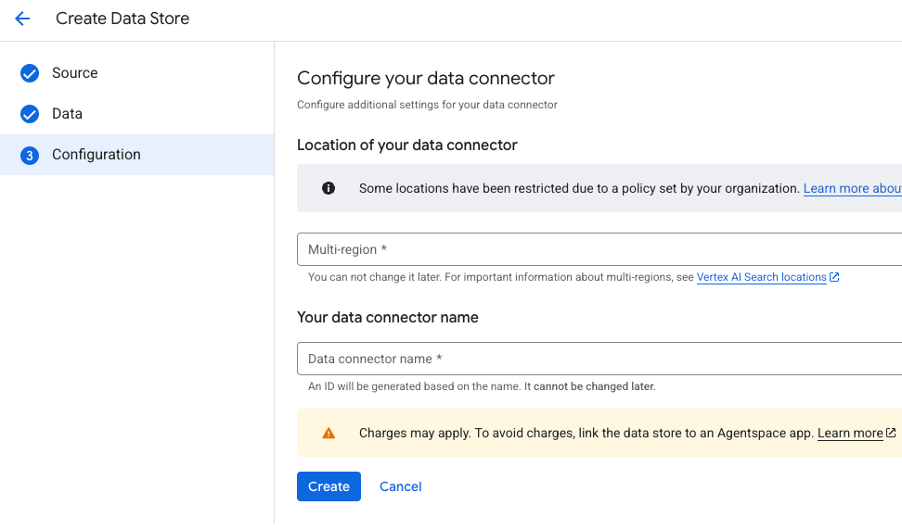This screenshot has width=902, height=530.
Task: Click the Data step checkmark icon
Action: point(30,114)
